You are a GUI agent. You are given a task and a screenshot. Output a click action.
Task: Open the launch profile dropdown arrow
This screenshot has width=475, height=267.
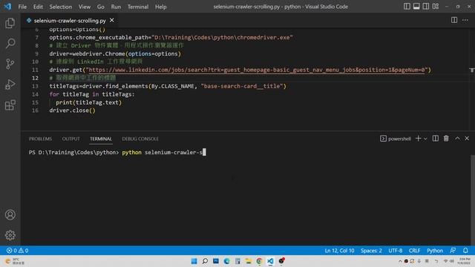[425, 139]
